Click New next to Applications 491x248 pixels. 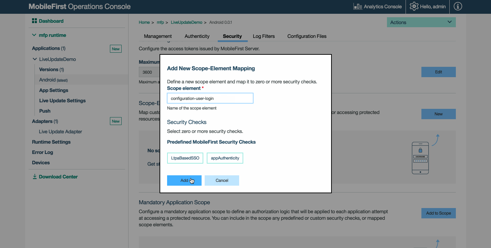point(116,49)
